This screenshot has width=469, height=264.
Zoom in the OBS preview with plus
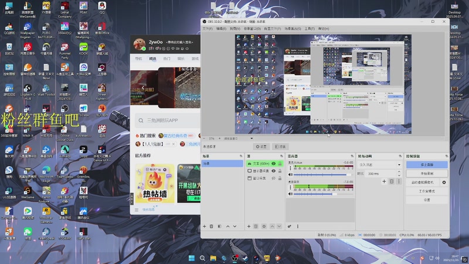[219, 138]
